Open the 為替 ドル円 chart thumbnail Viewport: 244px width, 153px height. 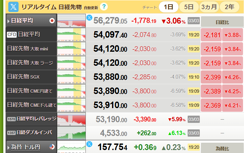pyautogui.click(x=71, y=147)
